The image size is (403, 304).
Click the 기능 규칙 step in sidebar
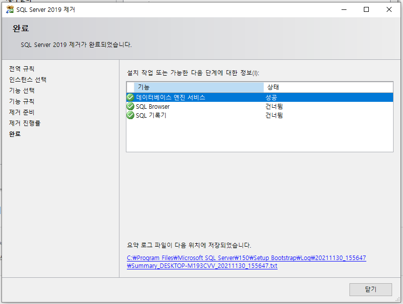(22, 101)
